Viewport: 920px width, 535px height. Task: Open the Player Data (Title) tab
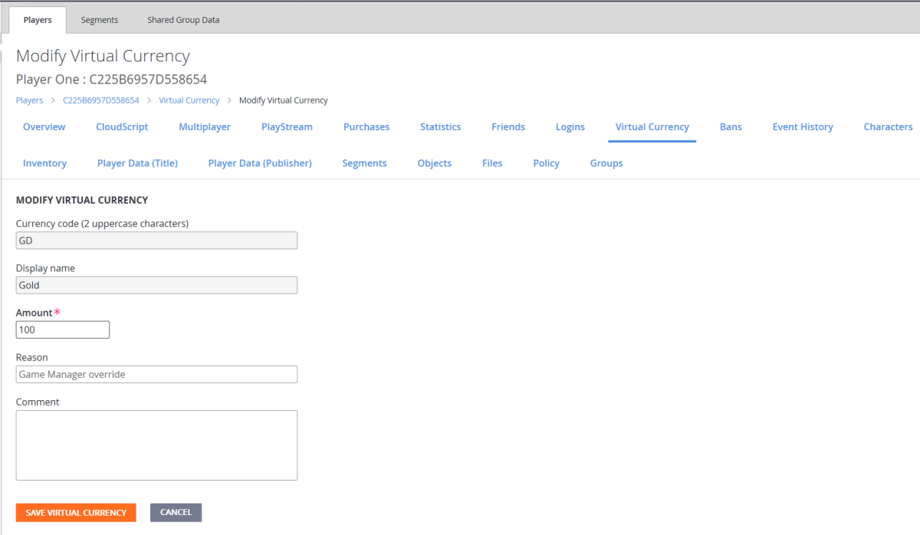click(137, 163)
